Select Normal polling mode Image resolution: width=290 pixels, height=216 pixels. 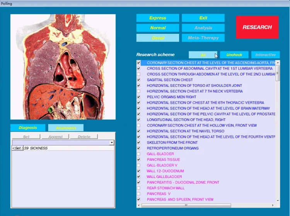pyautogui.click(x=158, y=28)
